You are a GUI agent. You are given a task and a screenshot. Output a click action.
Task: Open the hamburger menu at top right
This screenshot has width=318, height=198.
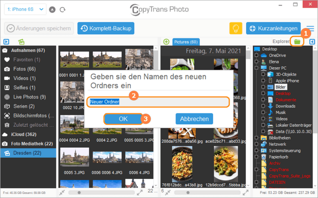click(x=310, y=29)
